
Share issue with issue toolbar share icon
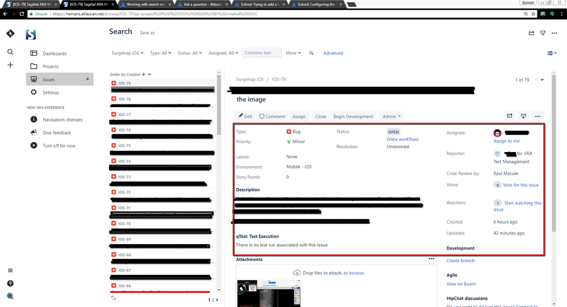[x=510, y=116]
